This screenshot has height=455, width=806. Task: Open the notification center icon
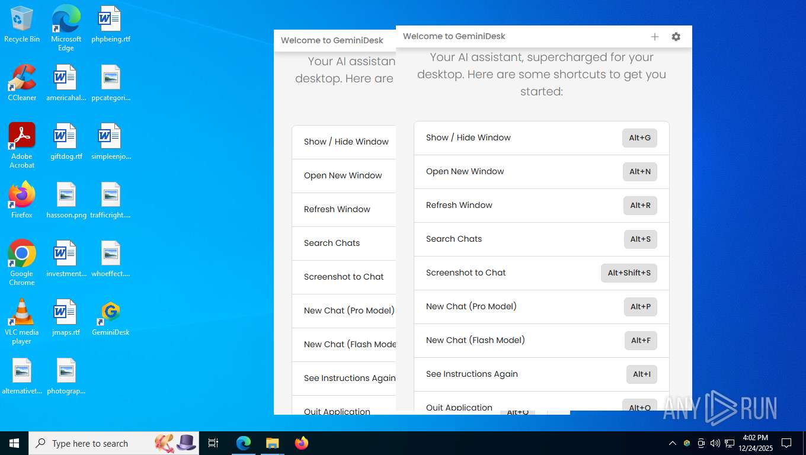786,443
